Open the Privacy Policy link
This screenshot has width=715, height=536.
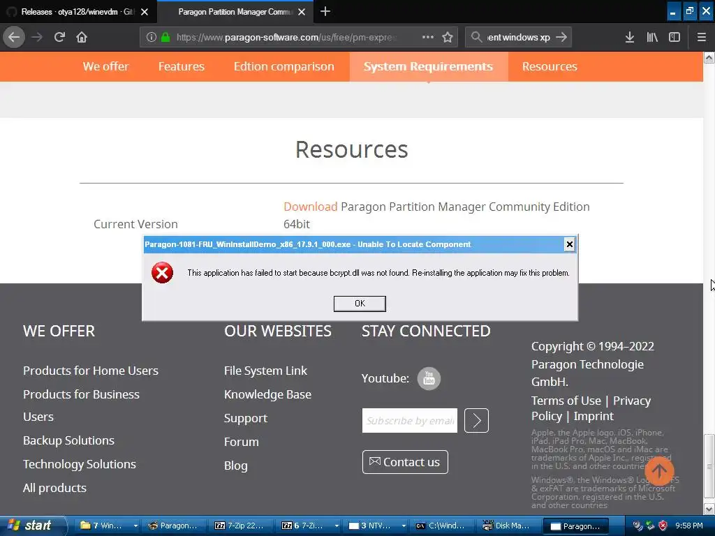coord(591,408)
